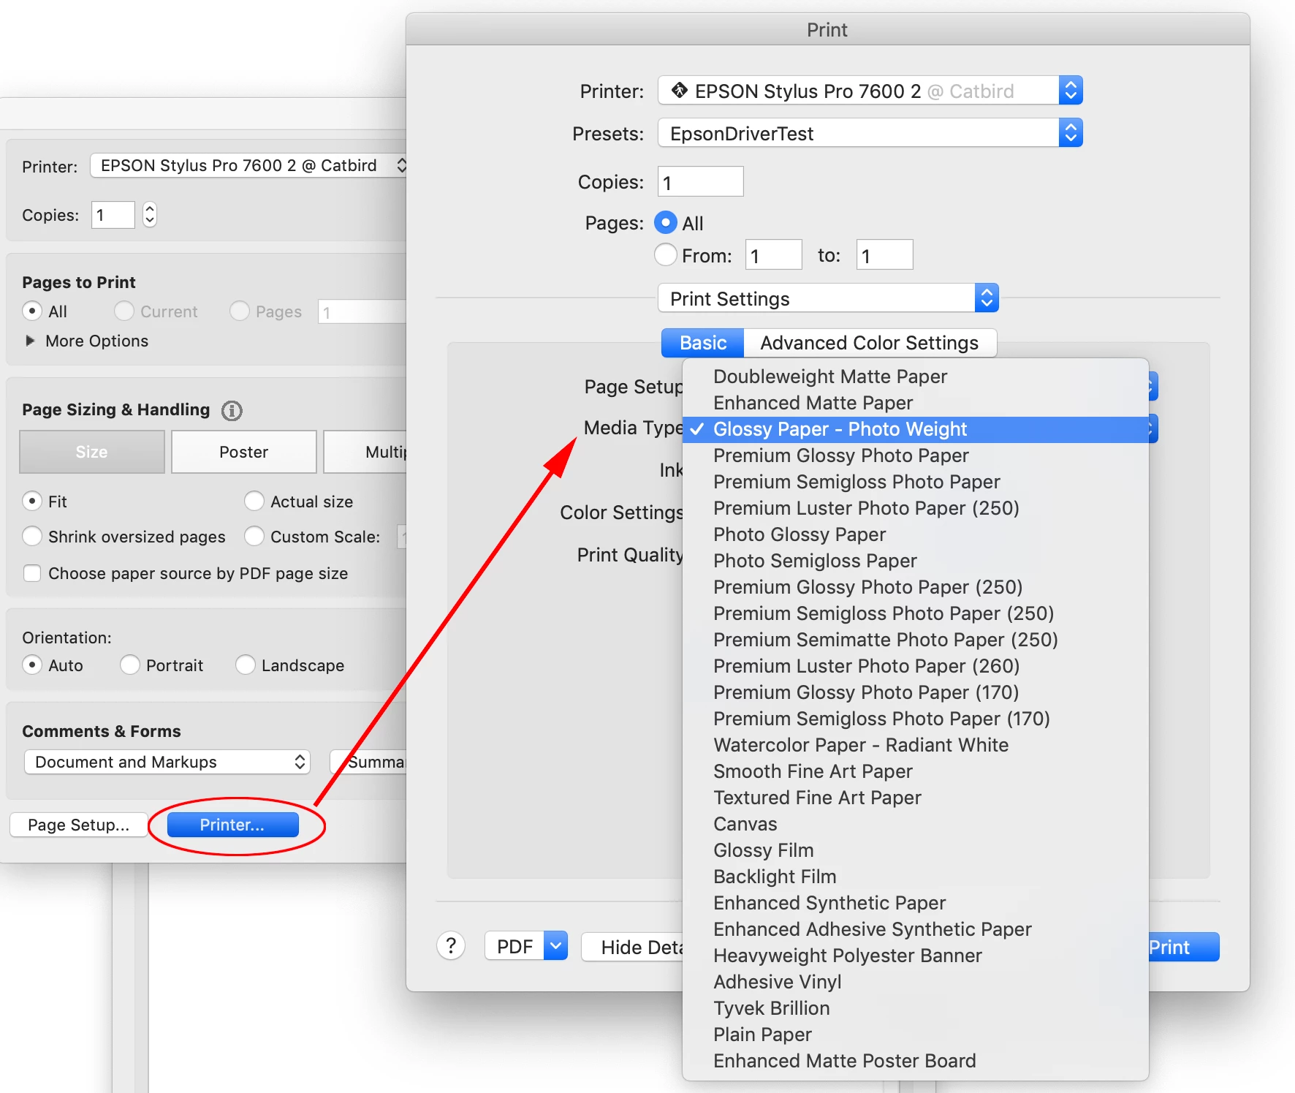Image resolution: width=1295 pixels, height=1093 pixels.
Task: Choose Photo Semigloss Paper
Action: (915, 561)
